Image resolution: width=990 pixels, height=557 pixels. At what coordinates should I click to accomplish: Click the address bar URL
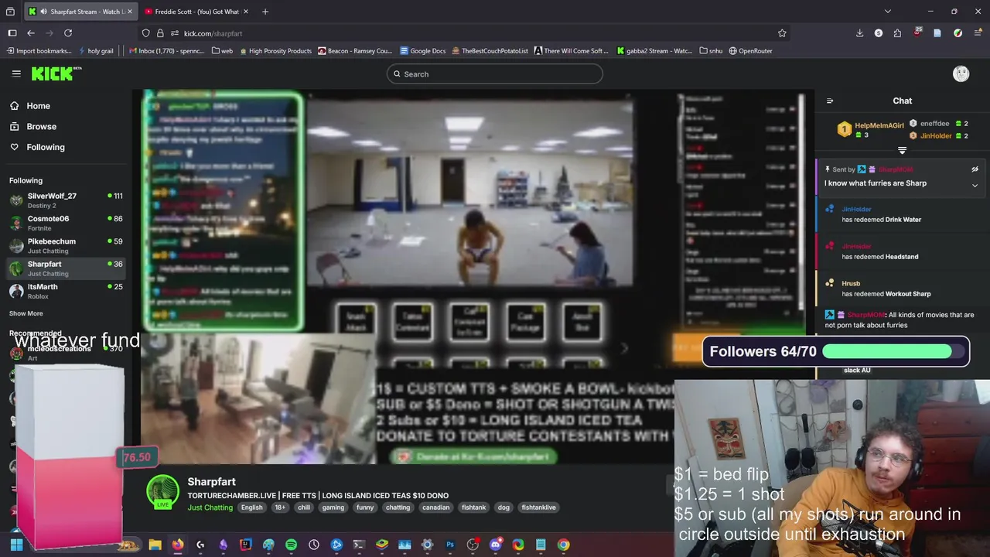click(213, 33)
